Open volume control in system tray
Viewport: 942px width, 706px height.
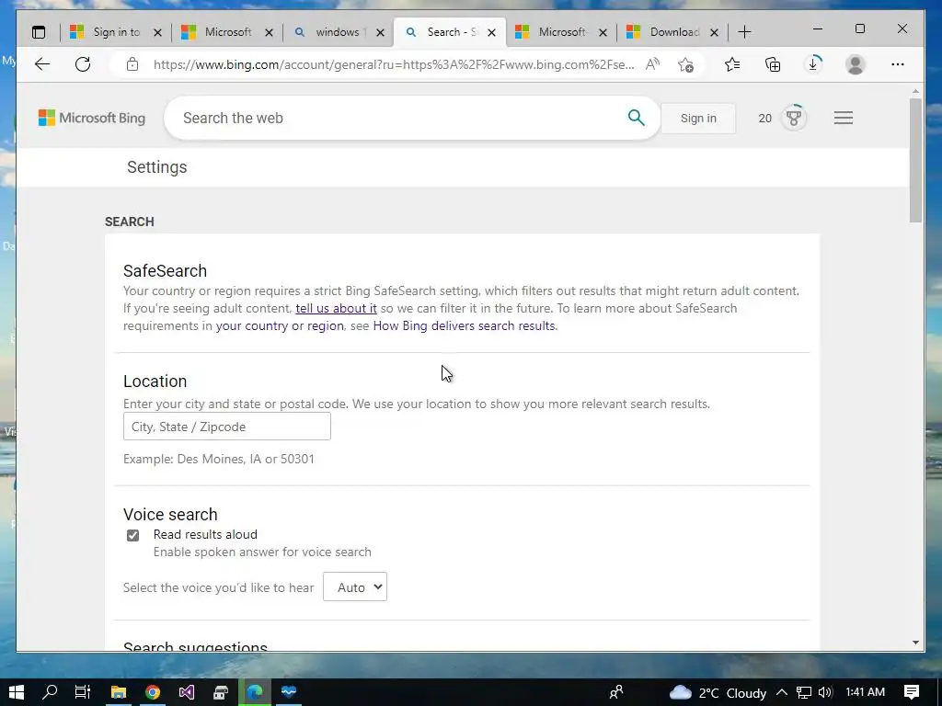[825, 693]
